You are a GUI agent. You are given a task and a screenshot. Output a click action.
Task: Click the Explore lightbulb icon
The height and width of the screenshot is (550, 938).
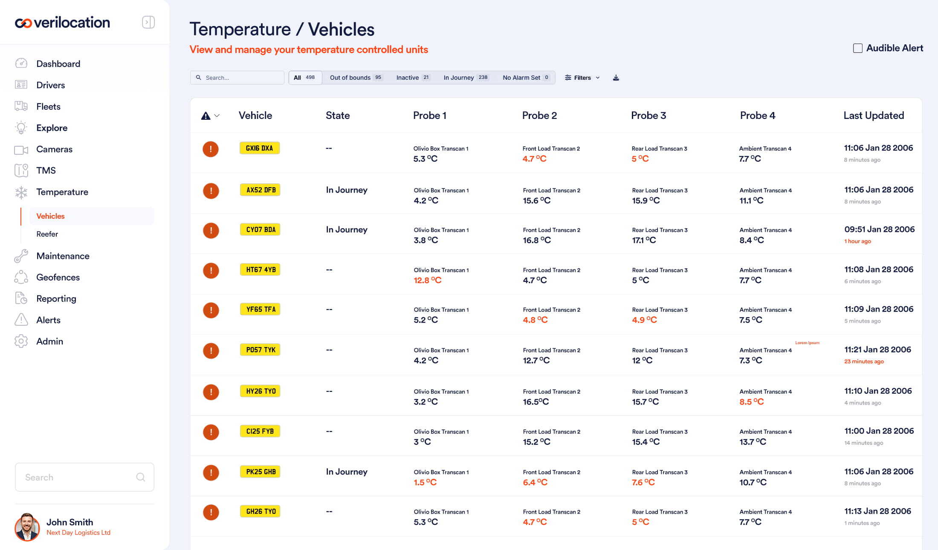point(21,128)
